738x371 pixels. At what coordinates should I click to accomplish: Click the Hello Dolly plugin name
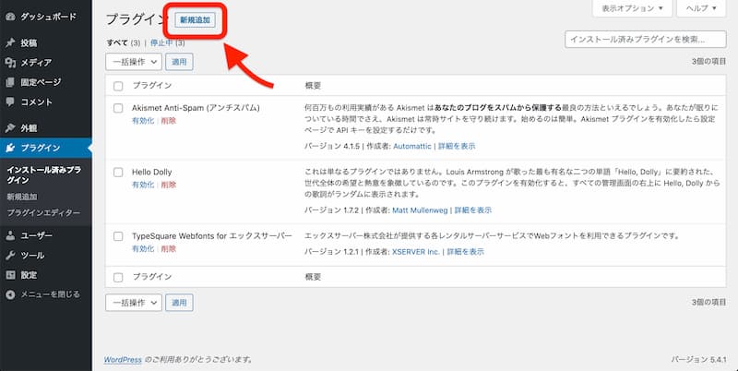pyautogui.click(x=151, y=173)
